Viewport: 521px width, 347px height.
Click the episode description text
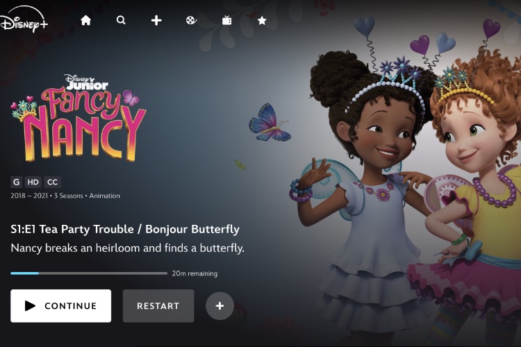[128, 248]
